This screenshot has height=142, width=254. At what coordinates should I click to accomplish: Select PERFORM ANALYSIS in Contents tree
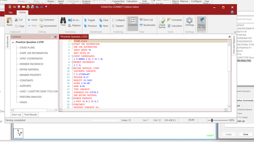point(30,97)
